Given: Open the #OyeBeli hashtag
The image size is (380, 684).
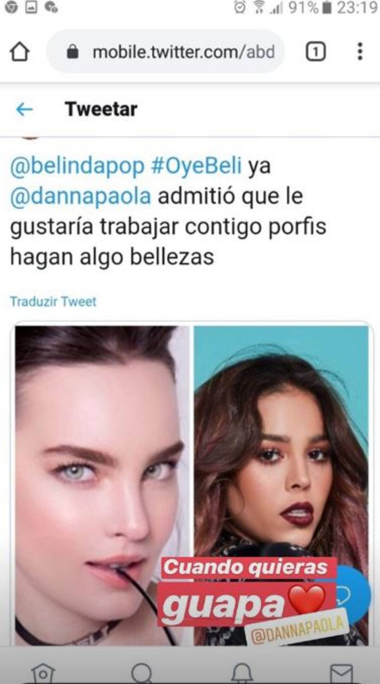Looking at the screenshot, I should pyautogui.click(x=196, y=165).
